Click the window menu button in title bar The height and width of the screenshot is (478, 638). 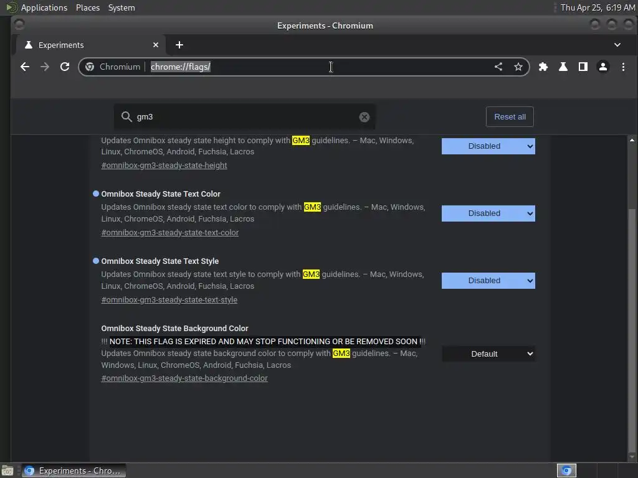(19, 25)
